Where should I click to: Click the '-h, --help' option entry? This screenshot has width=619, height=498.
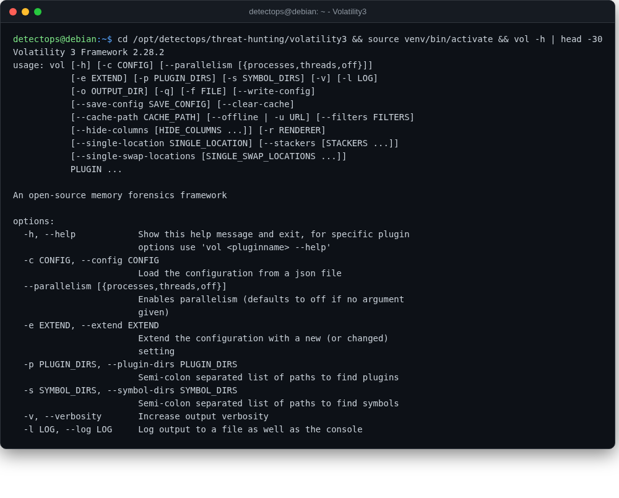click(x=50, y=235)
